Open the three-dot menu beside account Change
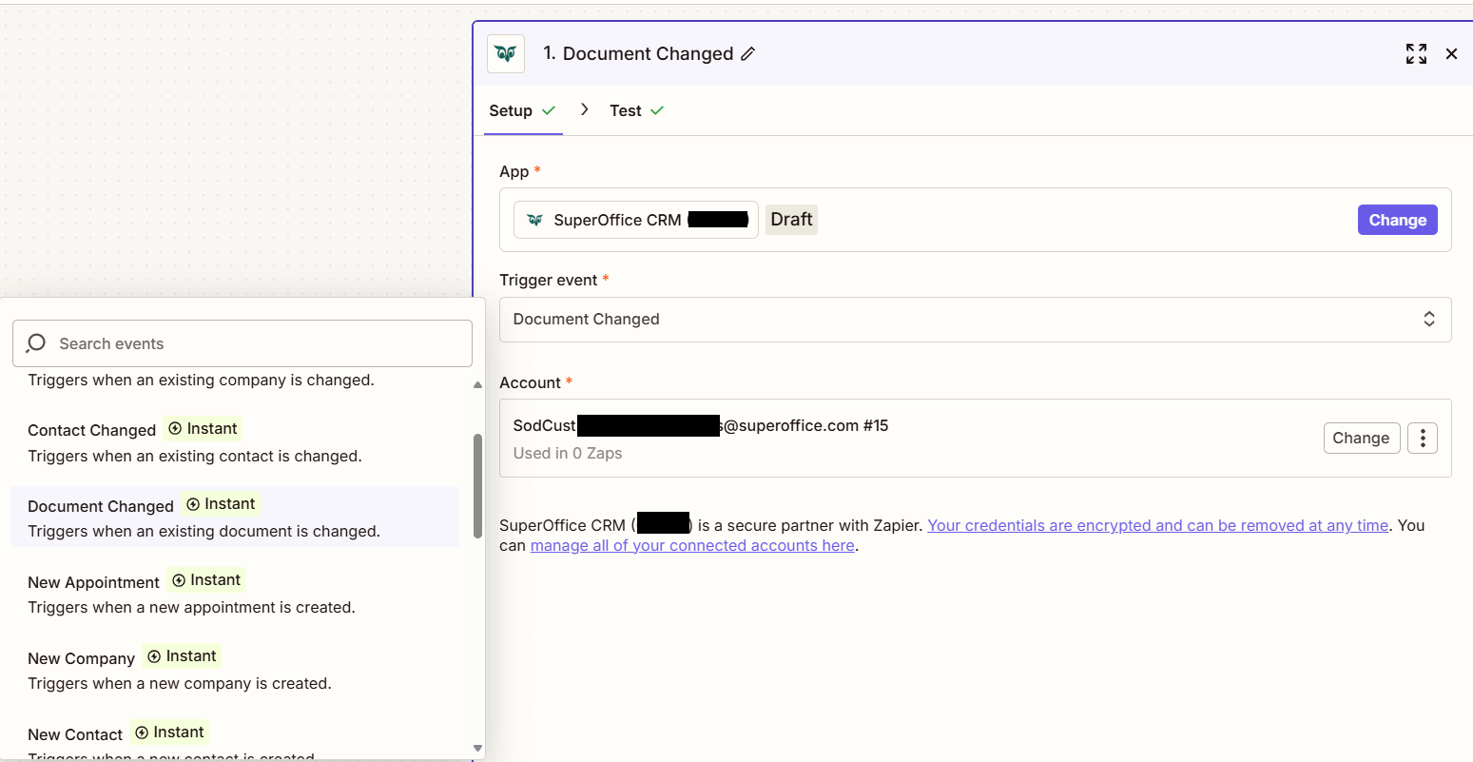The height and width of the screenshot is (762, 1473). click(x=1422, y=438)
